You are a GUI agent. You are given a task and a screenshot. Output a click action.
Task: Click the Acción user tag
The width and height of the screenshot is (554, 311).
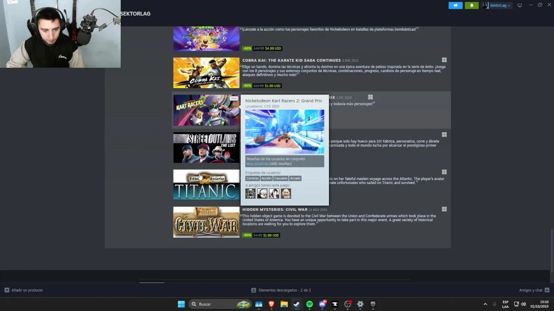(x=267, y=178)
